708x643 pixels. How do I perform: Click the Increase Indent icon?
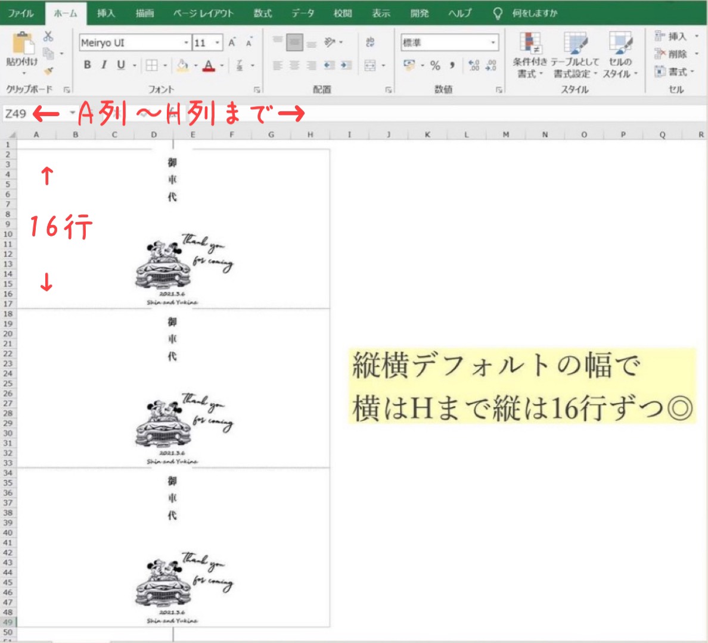346,65
